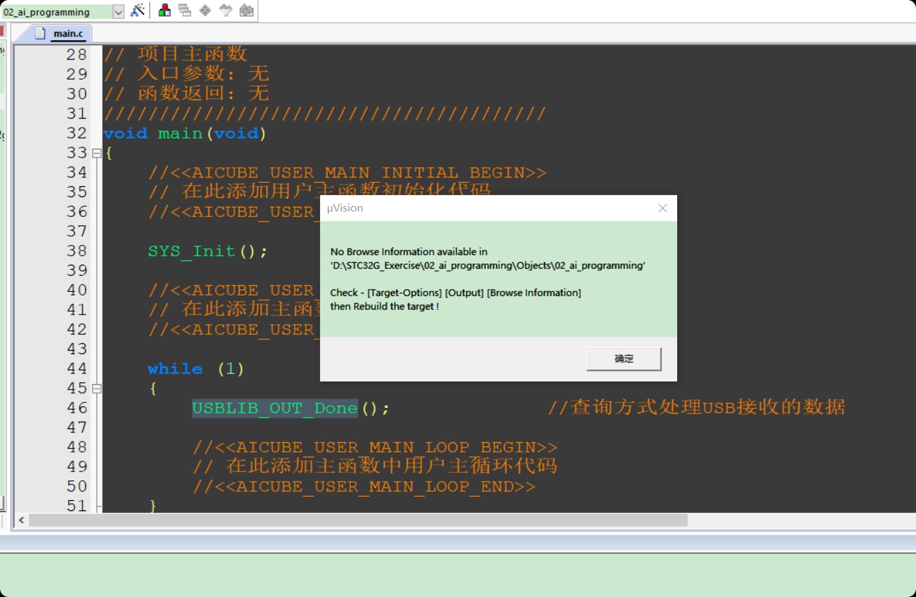Click the µVision dialog title bar

point(478,208)
